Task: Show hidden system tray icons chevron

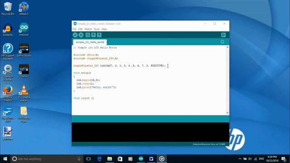Action: (x=240, y=159)
